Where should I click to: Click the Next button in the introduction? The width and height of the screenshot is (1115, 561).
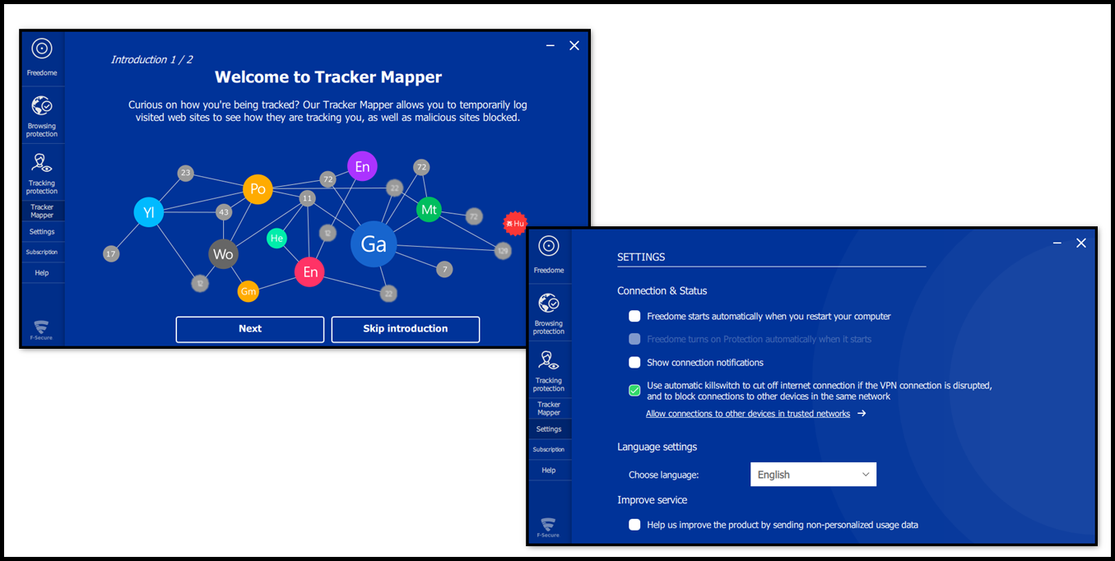click(250, 329)
